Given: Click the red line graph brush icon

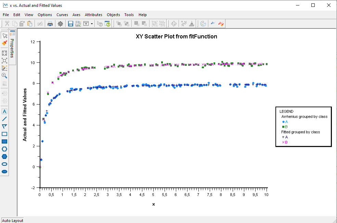Looking at the screenshot, I should (x=221, y=24).
